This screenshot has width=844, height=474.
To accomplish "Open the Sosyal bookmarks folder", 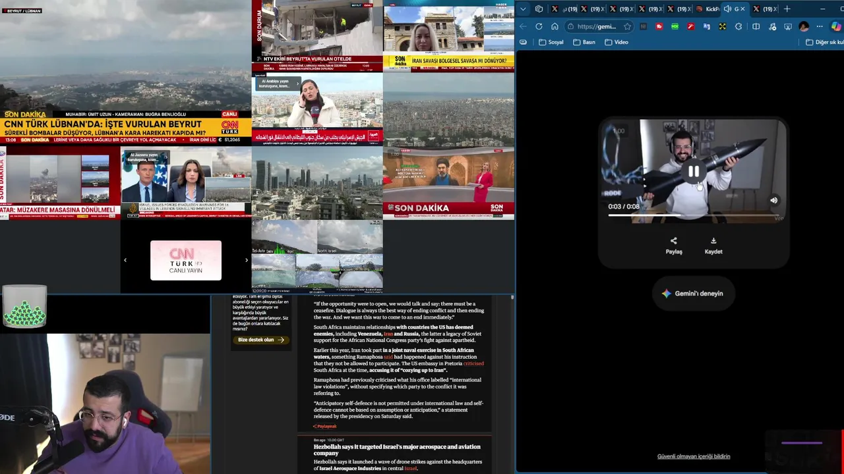I will tap(551, 42).
